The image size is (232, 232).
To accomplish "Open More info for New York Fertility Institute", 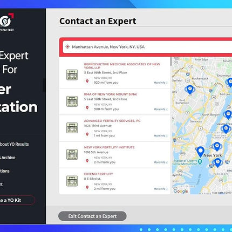I will coord(161,162).
